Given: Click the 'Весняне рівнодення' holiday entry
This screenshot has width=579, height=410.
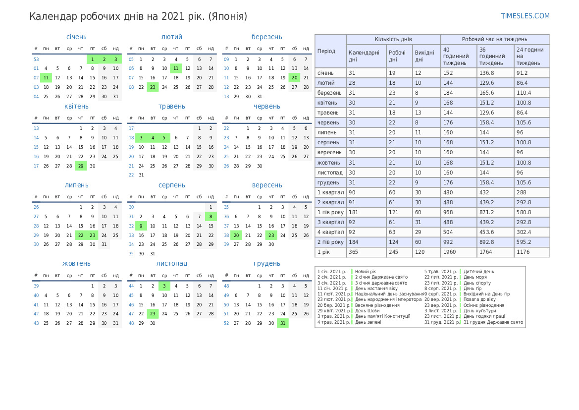Looking at the screenshot, I should pyautogui.click(x=377, y=305).
